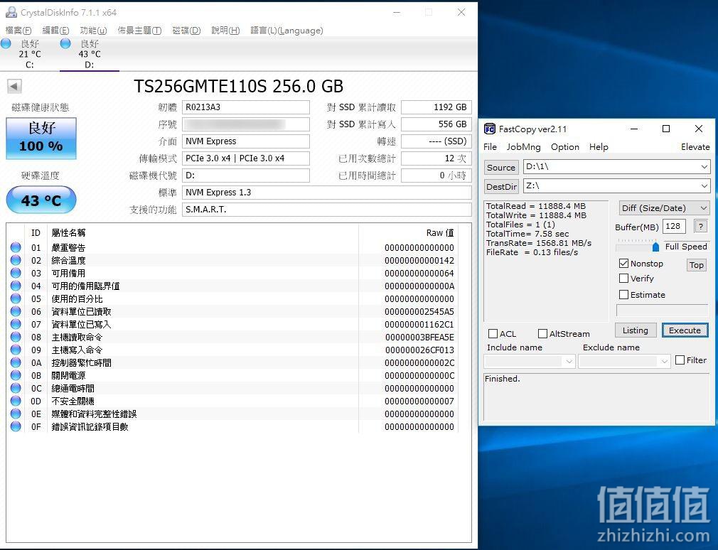Click status icon for attribute 05 使用的百分比
Viewport: 718px width, 550px height.
[x=16, y=298]
